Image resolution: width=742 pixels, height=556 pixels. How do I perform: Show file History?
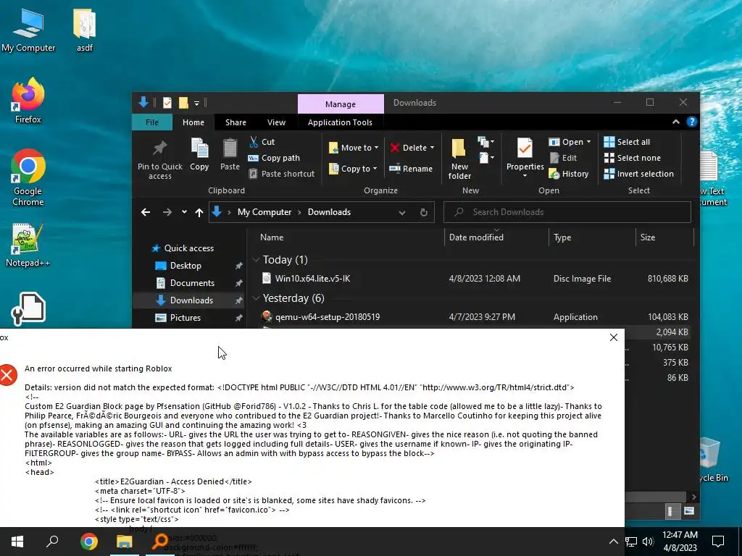pos(569,174)
